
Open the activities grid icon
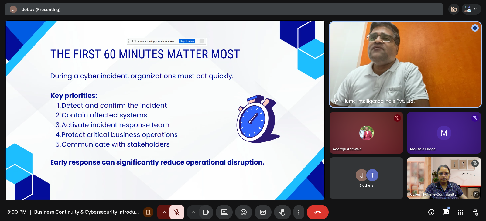pos(460,212)
